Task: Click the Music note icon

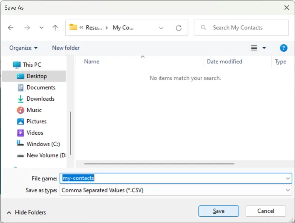Action: click(x=20, y=110)
